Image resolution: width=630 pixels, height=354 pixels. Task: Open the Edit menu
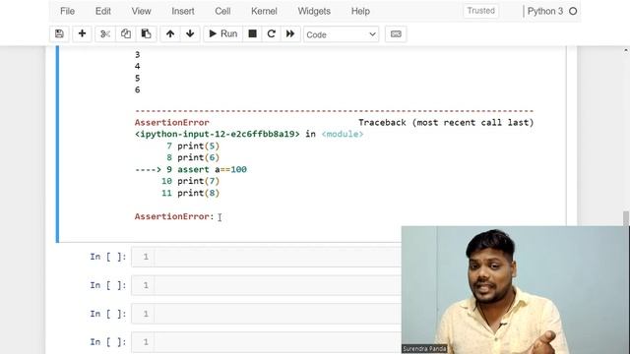click(x=102, y=11)
